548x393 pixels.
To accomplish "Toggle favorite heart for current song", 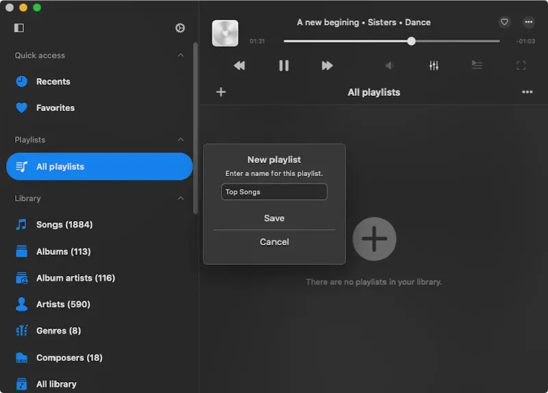I will point(505,23).
